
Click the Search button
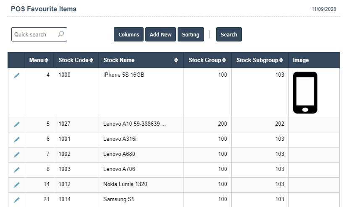229,35
